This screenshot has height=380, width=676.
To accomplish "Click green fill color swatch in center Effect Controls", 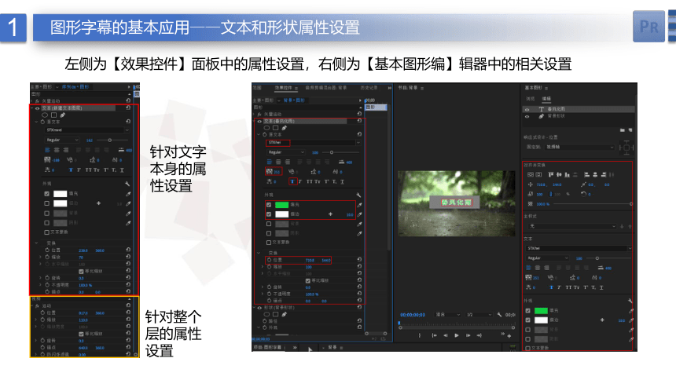I will click(x=281, y=205).
